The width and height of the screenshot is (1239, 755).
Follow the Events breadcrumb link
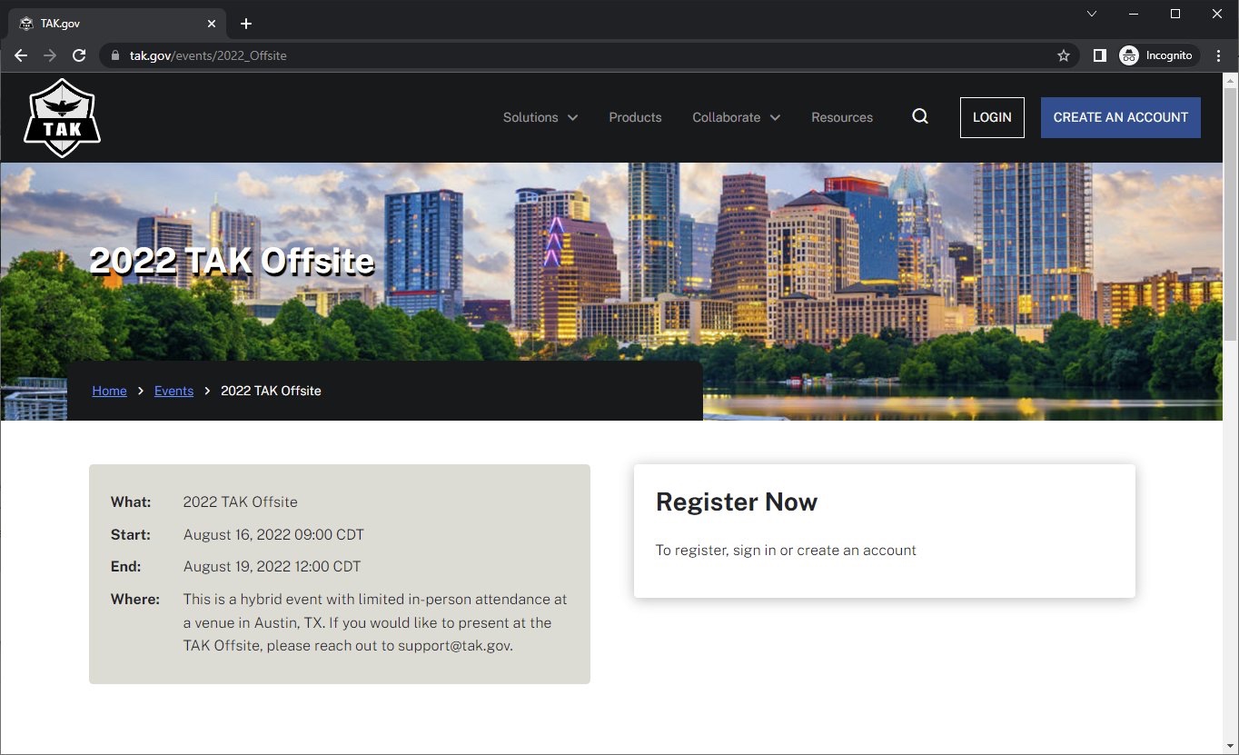tap(173, 391)
